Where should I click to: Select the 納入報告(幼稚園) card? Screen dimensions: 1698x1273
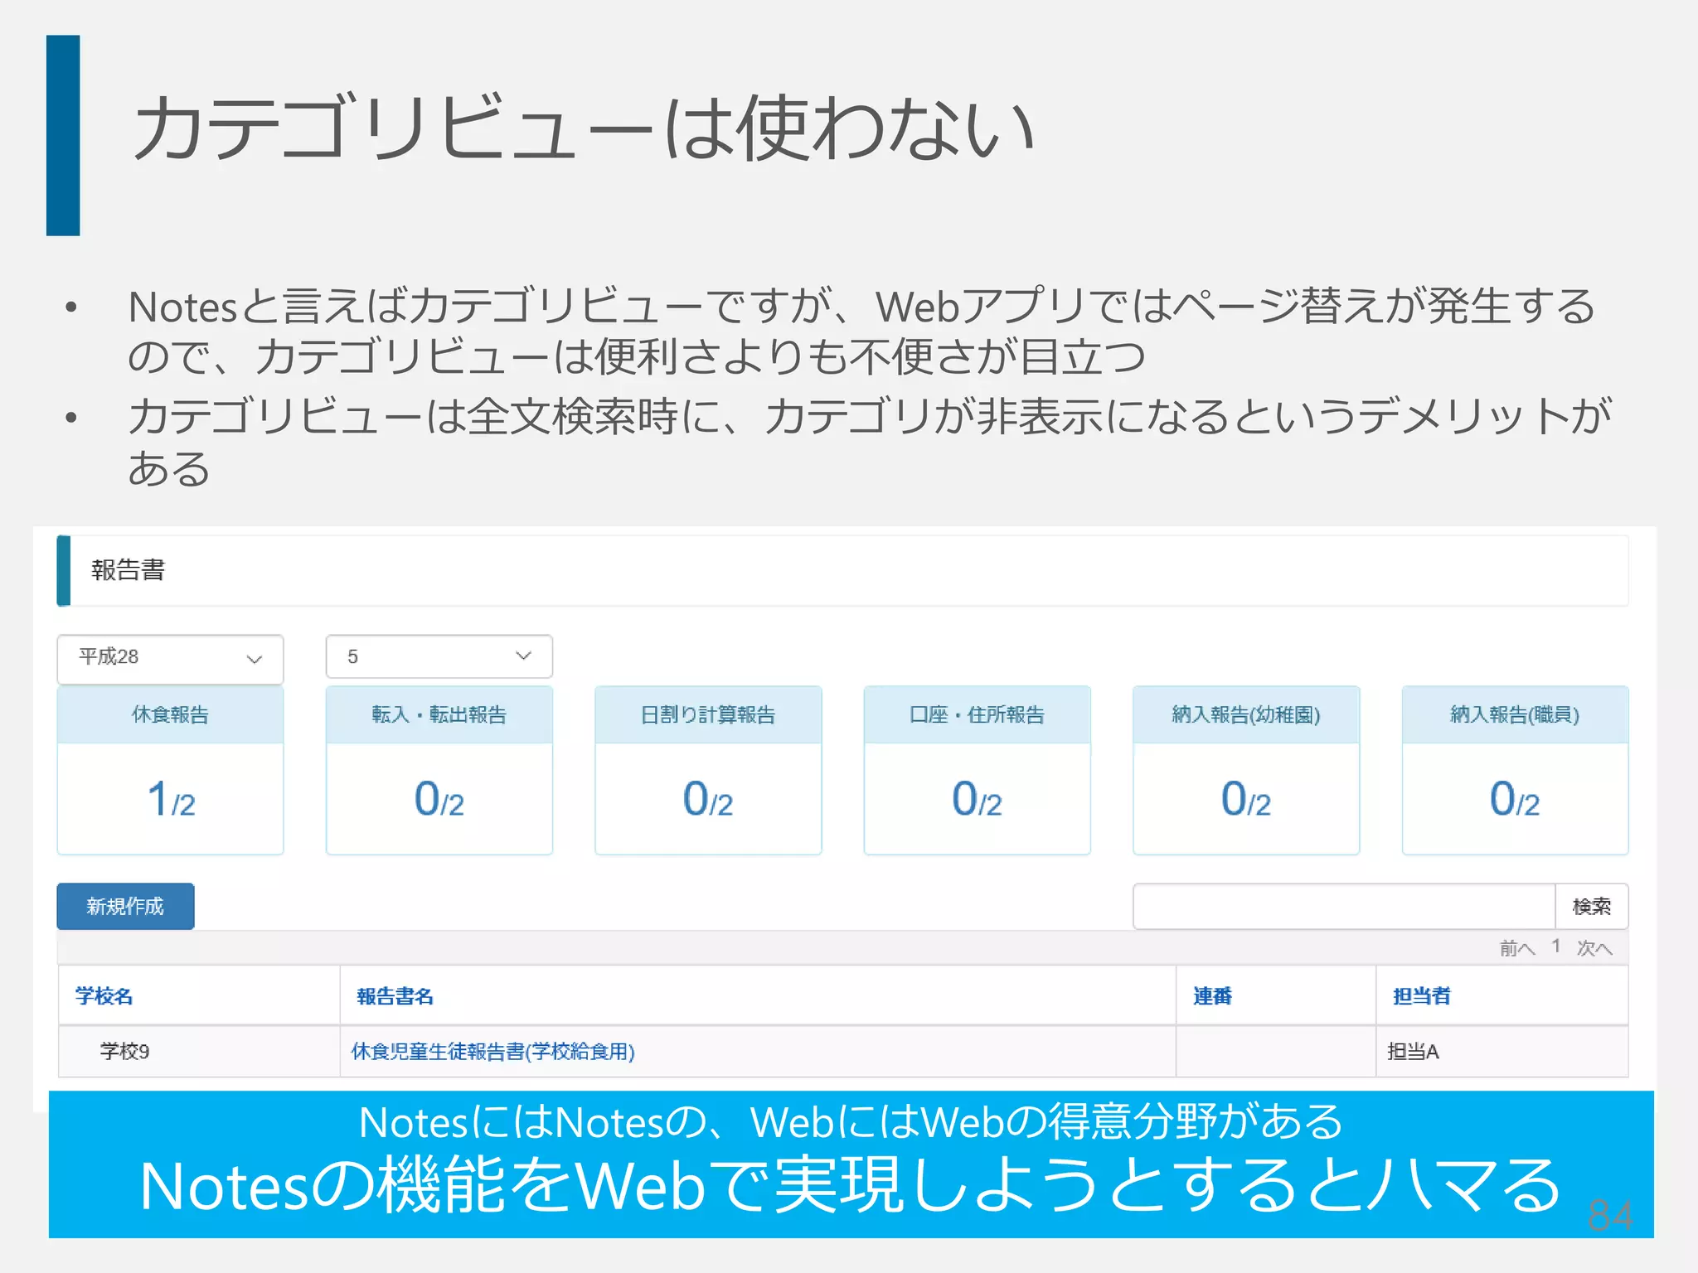point(1246,770)
